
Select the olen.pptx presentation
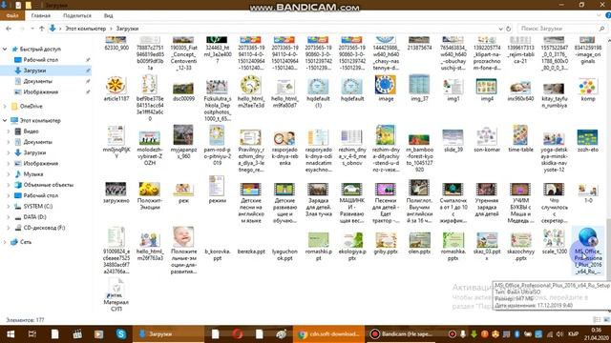coord(419,244)
